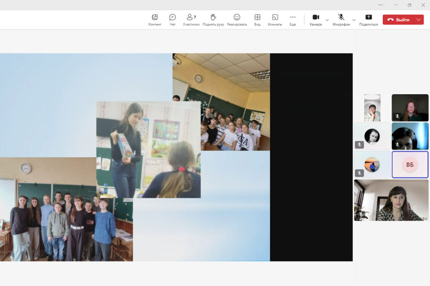Click the shared presentation content area

(x=176, y=157)
